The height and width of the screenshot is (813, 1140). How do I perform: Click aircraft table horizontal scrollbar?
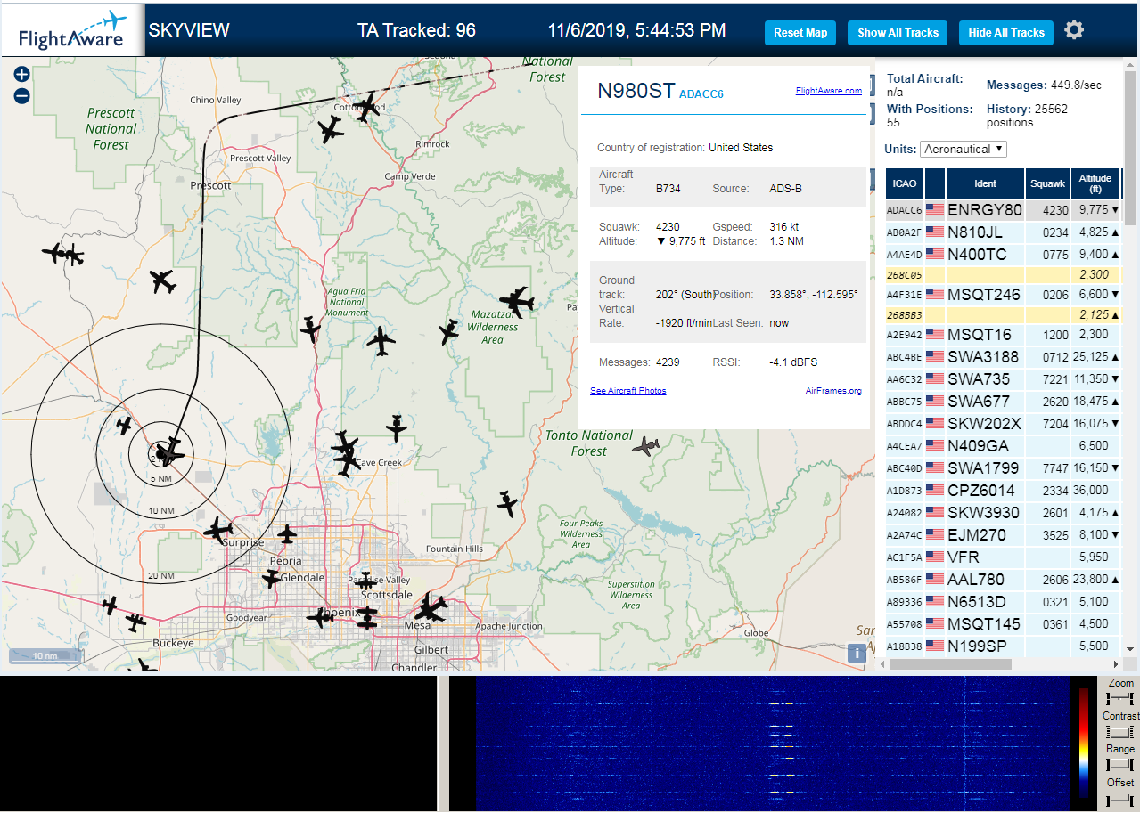950,664
